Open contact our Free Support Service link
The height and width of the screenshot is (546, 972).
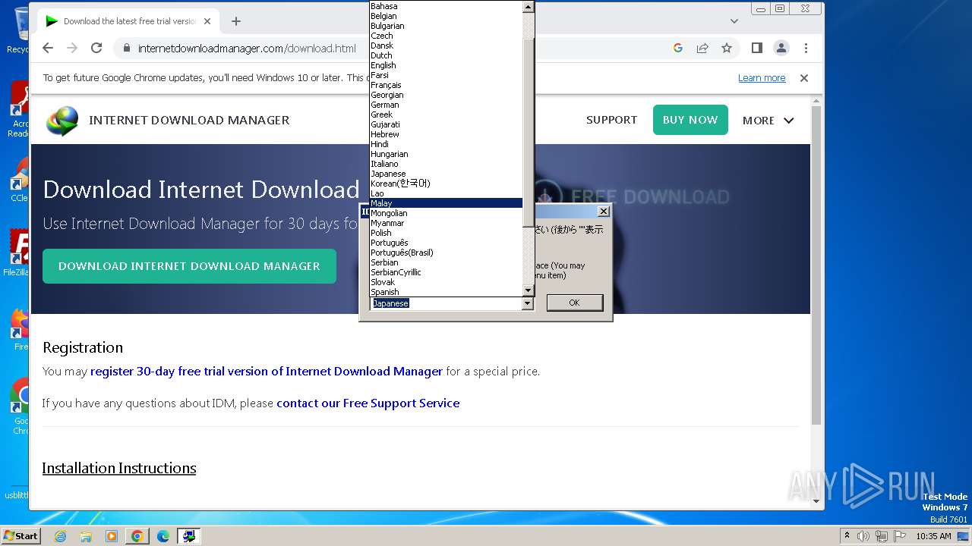coord(368,403)
